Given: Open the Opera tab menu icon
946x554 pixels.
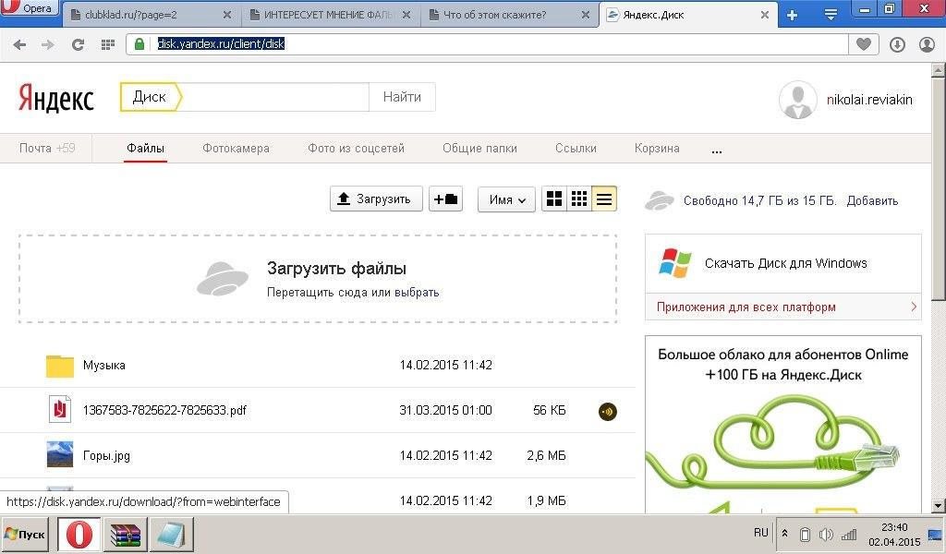Looking at the screenshot, I should click(831, 15).
